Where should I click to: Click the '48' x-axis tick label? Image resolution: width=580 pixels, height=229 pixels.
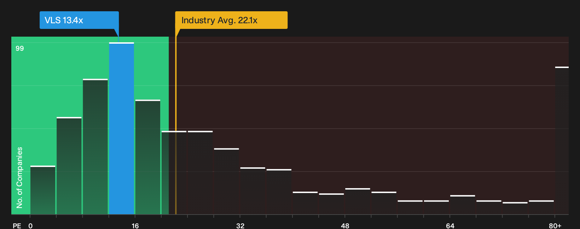click(x=345, y=225)
